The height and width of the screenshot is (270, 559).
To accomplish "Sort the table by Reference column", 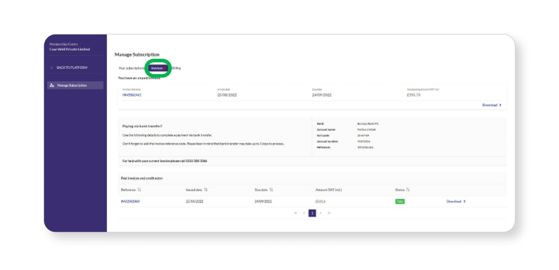I will 139,190.
